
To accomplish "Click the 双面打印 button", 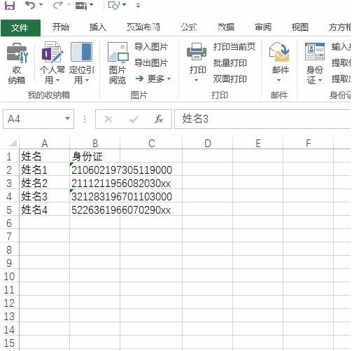I will (x=230, y=78).
